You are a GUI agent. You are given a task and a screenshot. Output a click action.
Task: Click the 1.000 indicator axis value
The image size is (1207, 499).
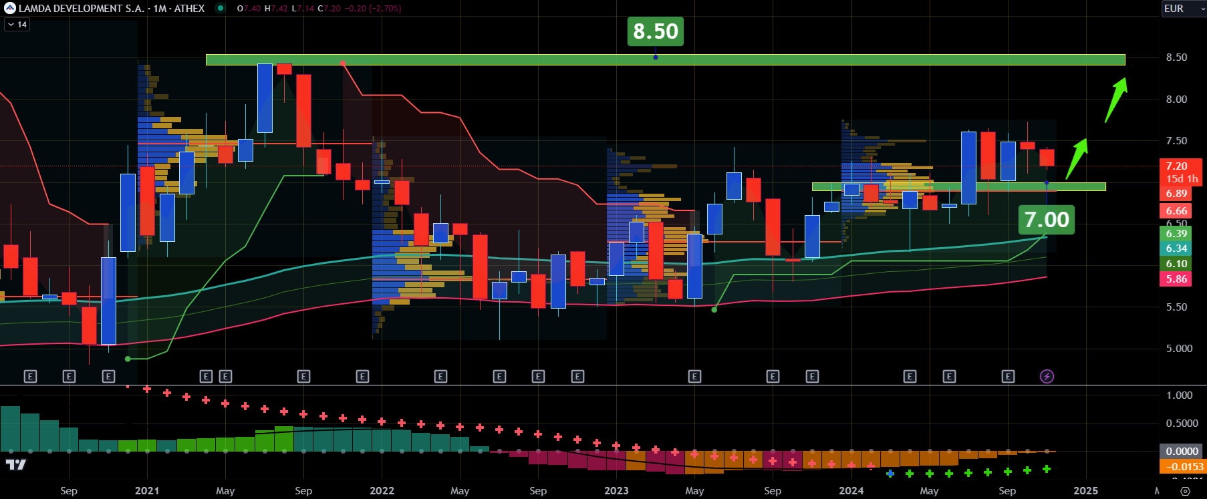point(1179,395)
